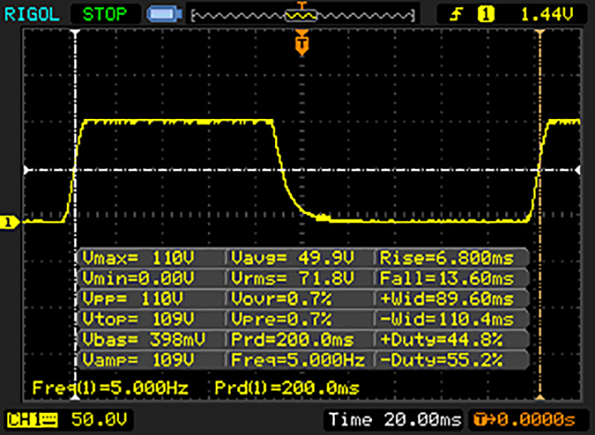Viewport: 595px width, 435px height.
Task: Click the Time 20.00ms timebase readout
Action: tap(395, 419)
